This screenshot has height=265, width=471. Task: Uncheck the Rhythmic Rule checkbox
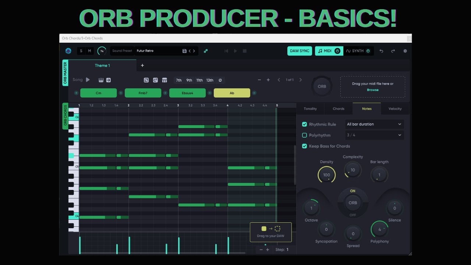click(304, 124)
